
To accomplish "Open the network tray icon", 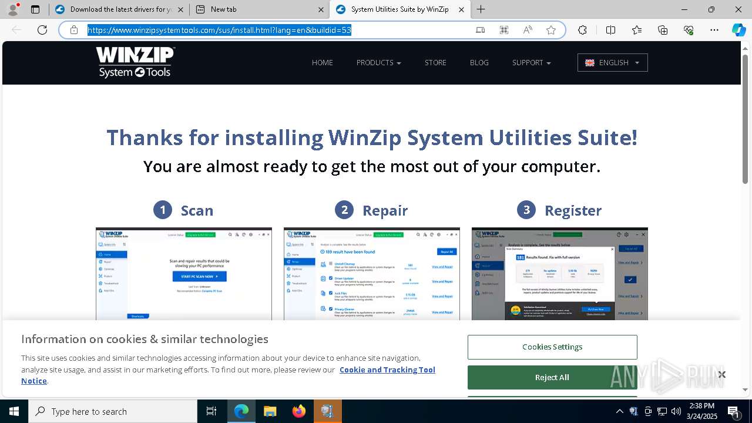I will (662, 411).
